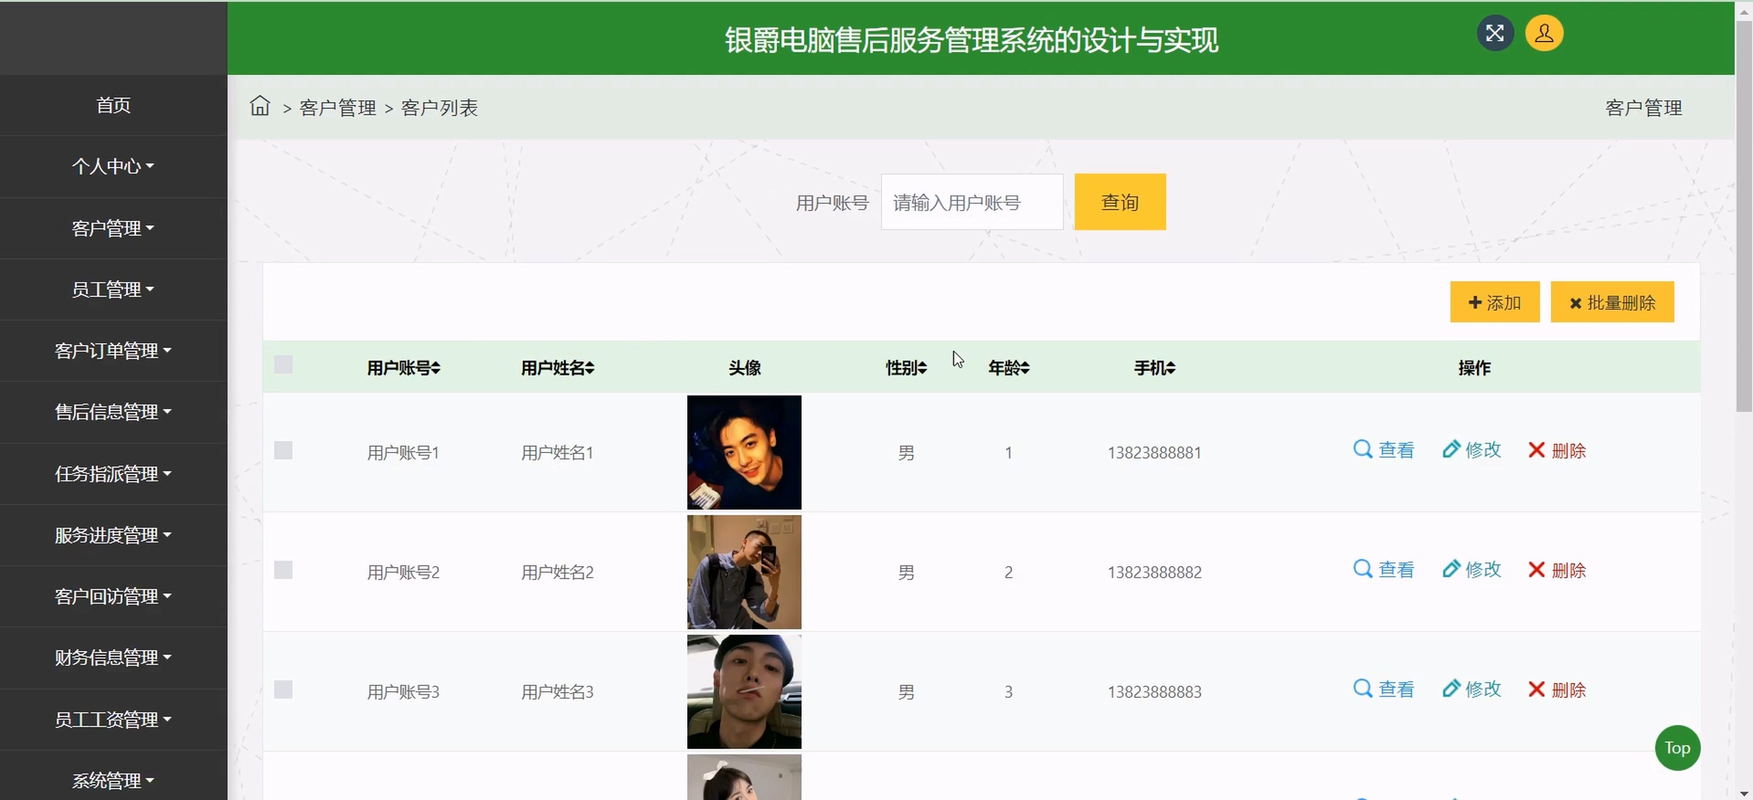This screenshot has width=1753, height=800.
Task: Expand the 个人中心 sidebar menu
Action: click(x=113, y=166)
